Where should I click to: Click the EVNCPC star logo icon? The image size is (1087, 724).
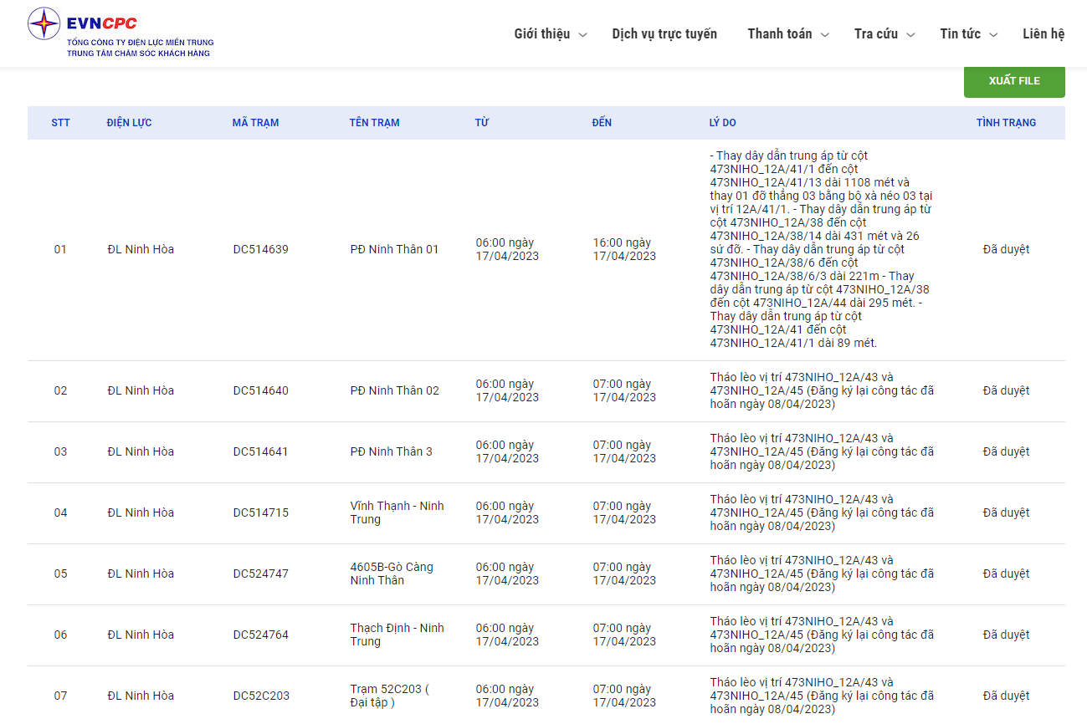(x=44, y=23)
